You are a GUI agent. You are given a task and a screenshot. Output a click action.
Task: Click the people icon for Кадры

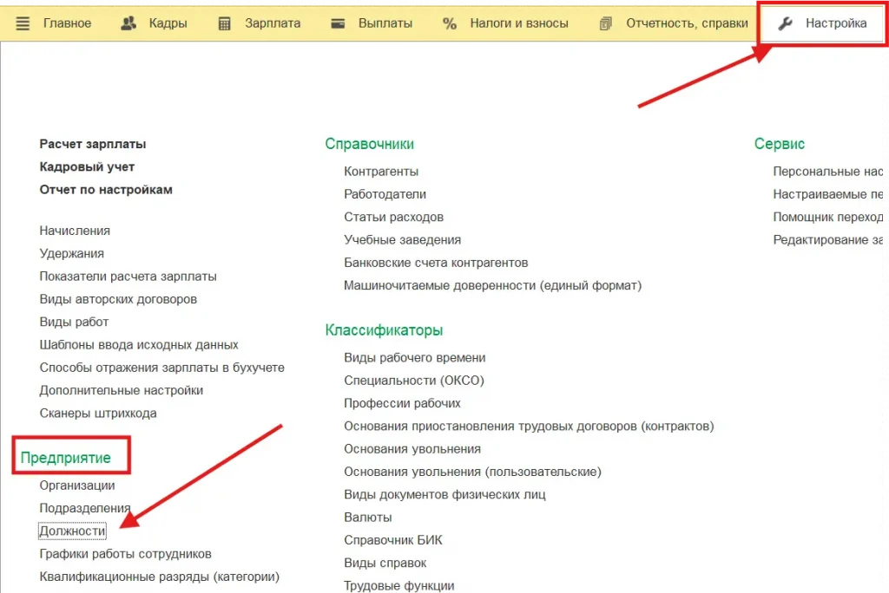click(x=128, y=23)
